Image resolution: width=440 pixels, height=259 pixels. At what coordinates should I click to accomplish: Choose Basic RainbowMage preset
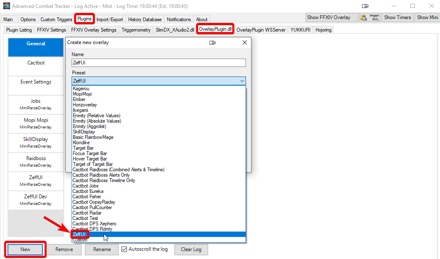(159, 137)
